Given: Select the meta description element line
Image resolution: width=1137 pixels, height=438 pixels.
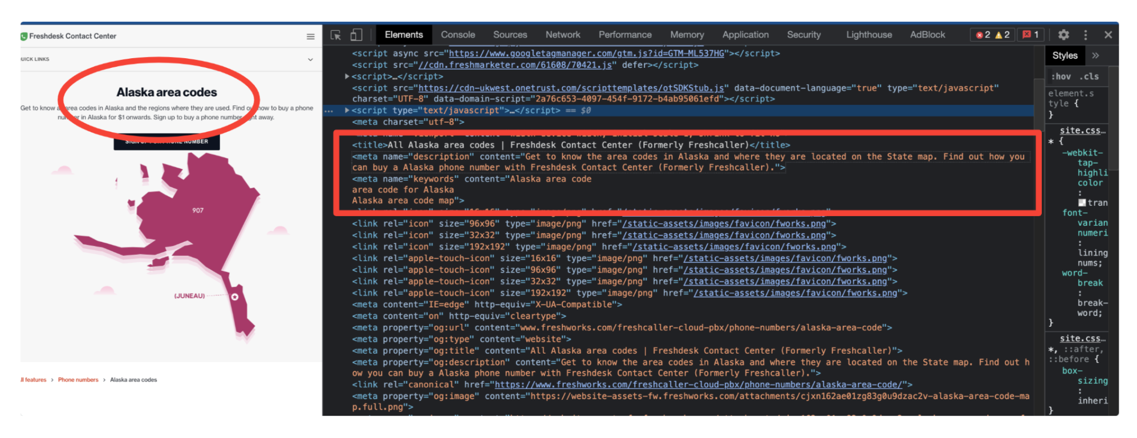Looking at the screenshot, I should pos(688,162).
